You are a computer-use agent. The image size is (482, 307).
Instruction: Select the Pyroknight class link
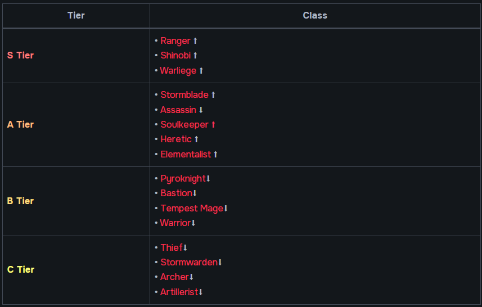click(183, 179)
